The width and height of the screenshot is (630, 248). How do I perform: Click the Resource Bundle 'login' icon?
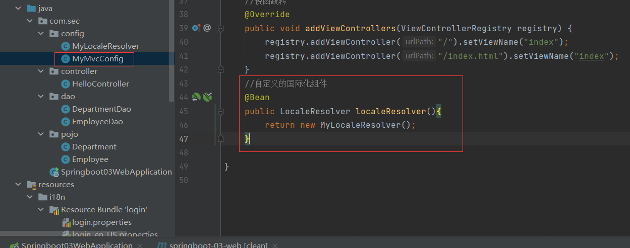pyautogui.click(x=54, y=210)
